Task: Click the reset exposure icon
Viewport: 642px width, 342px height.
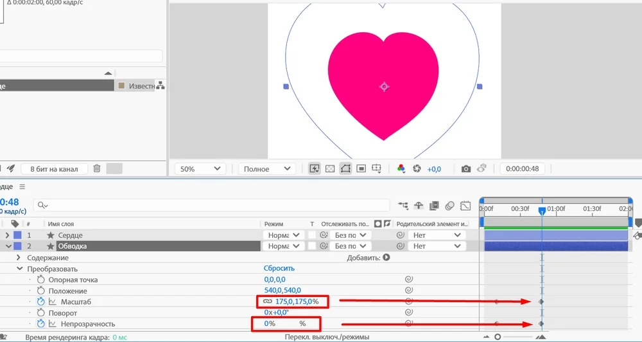Action: click(x=417, y=169)
